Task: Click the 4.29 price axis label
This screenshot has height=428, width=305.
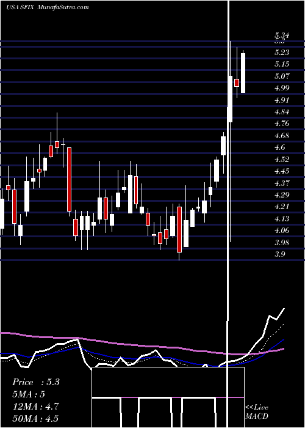Action: [x=282, y=195]
